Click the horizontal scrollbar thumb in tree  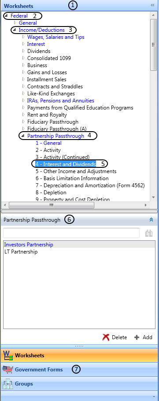pyautogui.click(x=51, y=205)
